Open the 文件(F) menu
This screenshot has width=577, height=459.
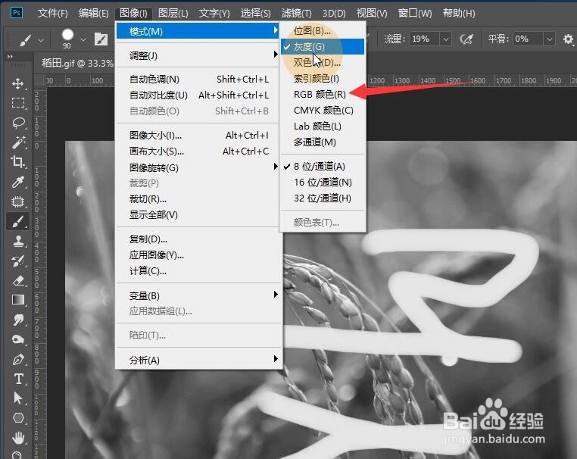pos(52,13)
